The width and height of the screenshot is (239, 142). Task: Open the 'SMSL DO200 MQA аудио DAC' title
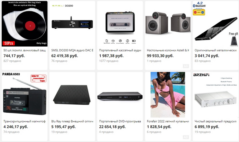72,50
